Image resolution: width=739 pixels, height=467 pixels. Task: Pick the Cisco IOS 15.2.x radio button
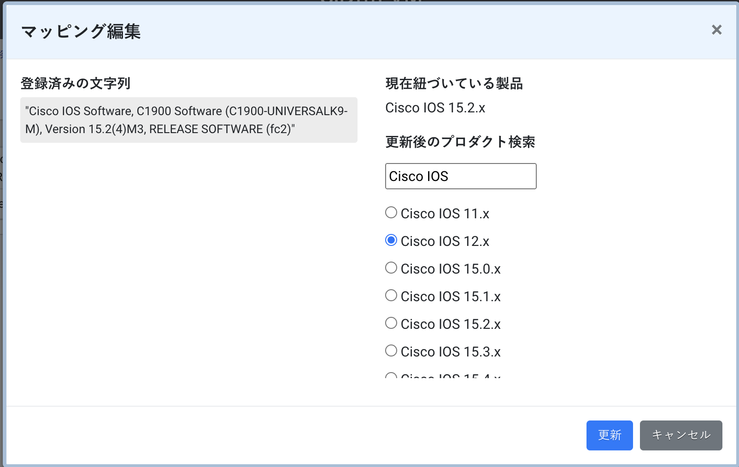pyautogui.click(x=391, y=323)
